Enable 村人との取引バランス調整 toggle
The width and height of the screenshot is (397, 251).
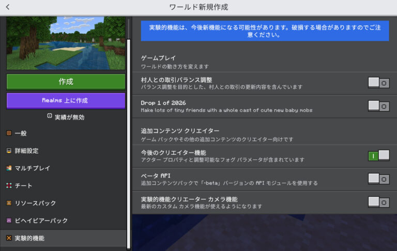click(x=378, y=83)
